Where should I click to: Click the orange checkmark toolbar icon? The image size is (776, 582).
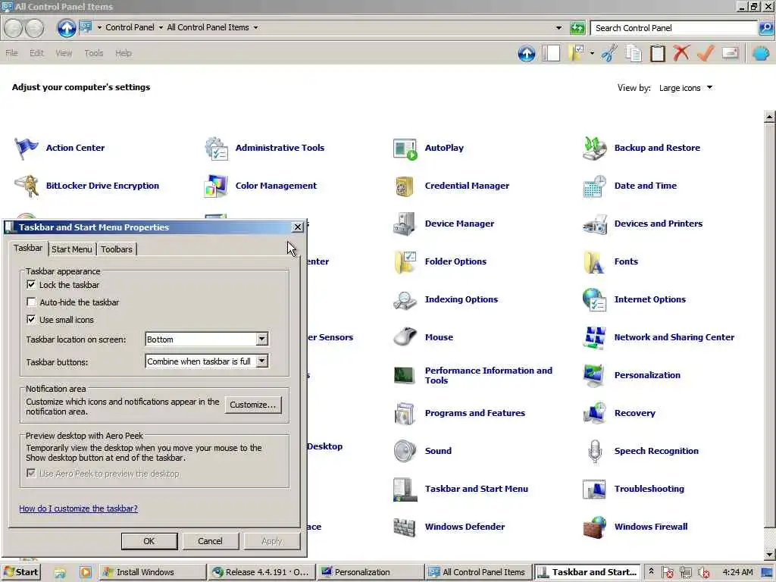[706, 53]
